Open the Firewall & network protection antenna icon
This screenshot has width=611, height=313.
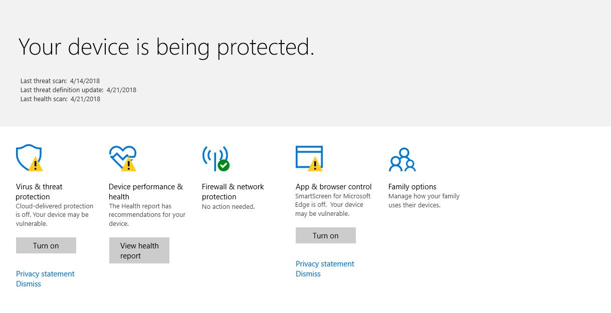point(216,158)
